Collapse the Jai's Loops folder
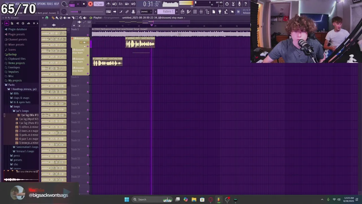 point(22,111)
